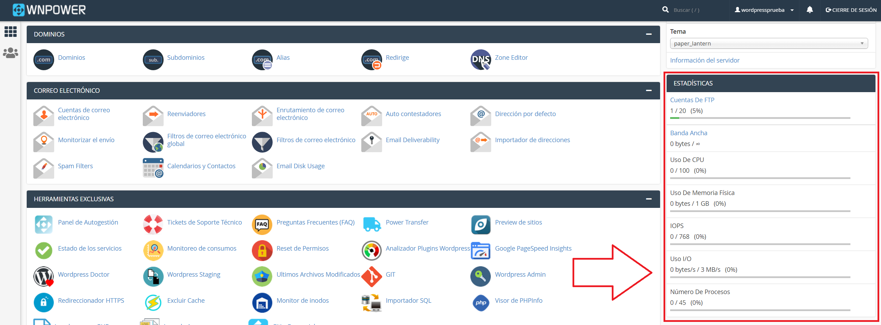This screenshot has height=325, width=881.
Task: Open the Panel de Autogestión icon
Action: (x=44, y=224)
